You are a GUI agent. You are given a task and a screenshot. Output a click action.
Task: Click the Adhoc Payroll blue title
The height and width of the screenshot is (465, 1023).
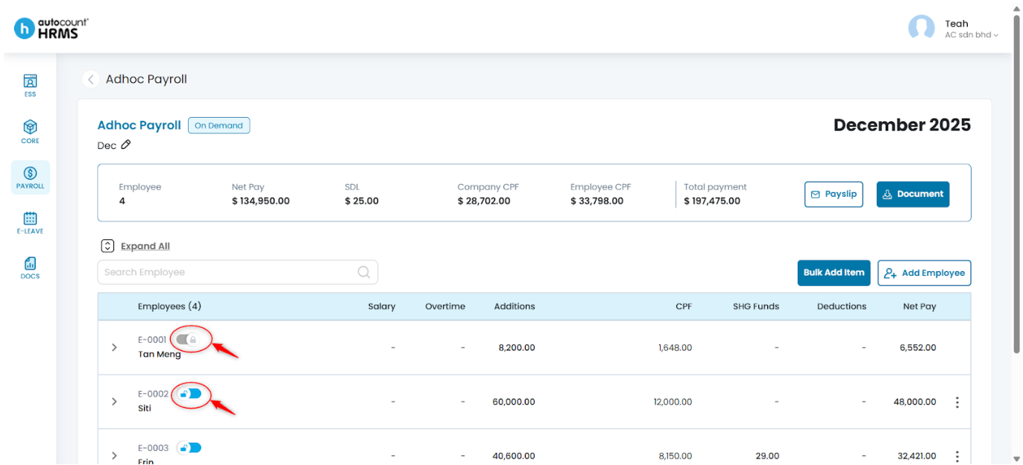click(139, 125)
